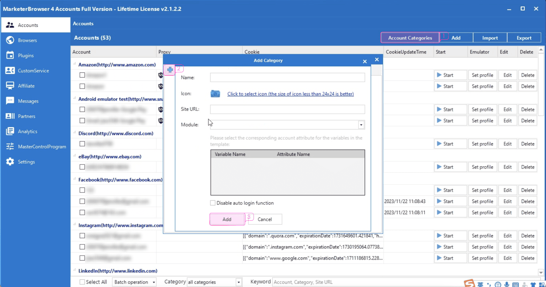Toggle the 英 input language icon
The height and width of the screenshot is (287, 546).
click(x=480, y=284)
